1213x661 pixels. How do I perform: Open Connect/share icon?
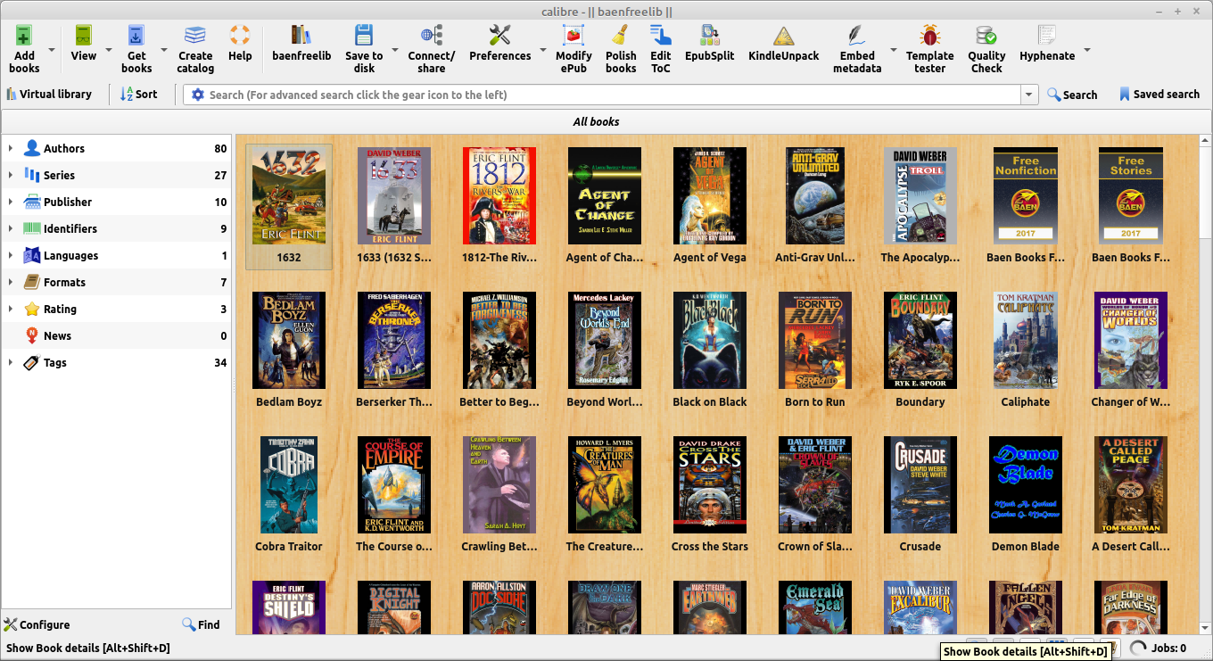click(x=432, y=36)
